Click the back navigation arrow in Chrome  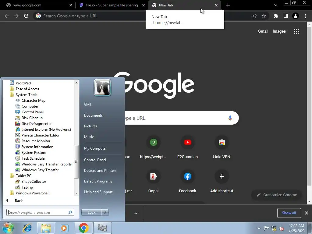7,16
